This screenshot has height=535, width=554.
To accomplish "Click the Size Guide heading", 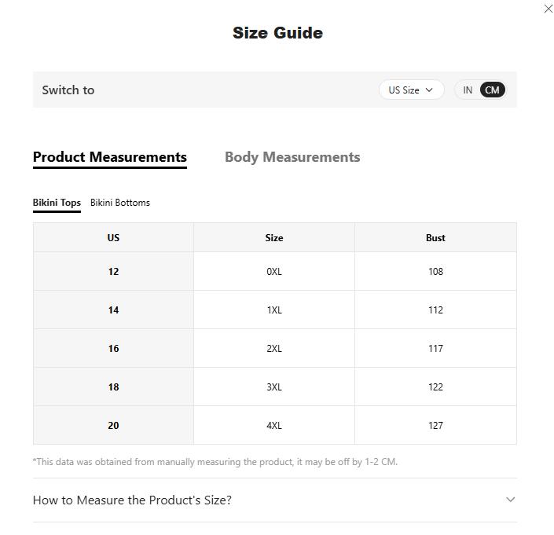I will tap(277, 33).
